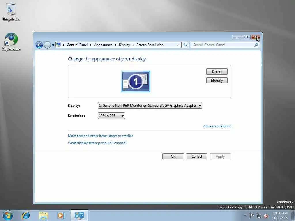This screenshot has width=295, height=221.
Task: Show hidden tray icons arrow
Action: (x=245, y=216)
